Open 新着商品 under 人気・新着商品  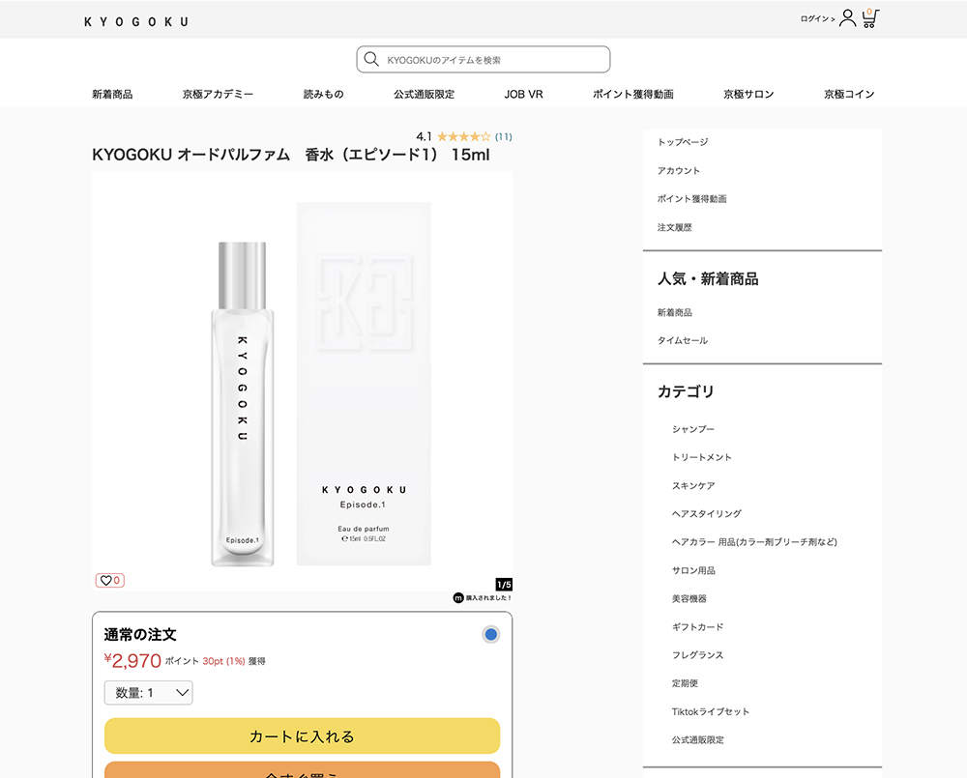pos(675,312)
